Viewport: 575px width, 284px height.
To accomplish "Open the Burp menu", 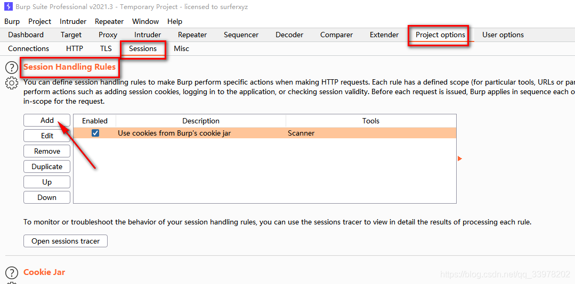I will click(x=12, y=22).
